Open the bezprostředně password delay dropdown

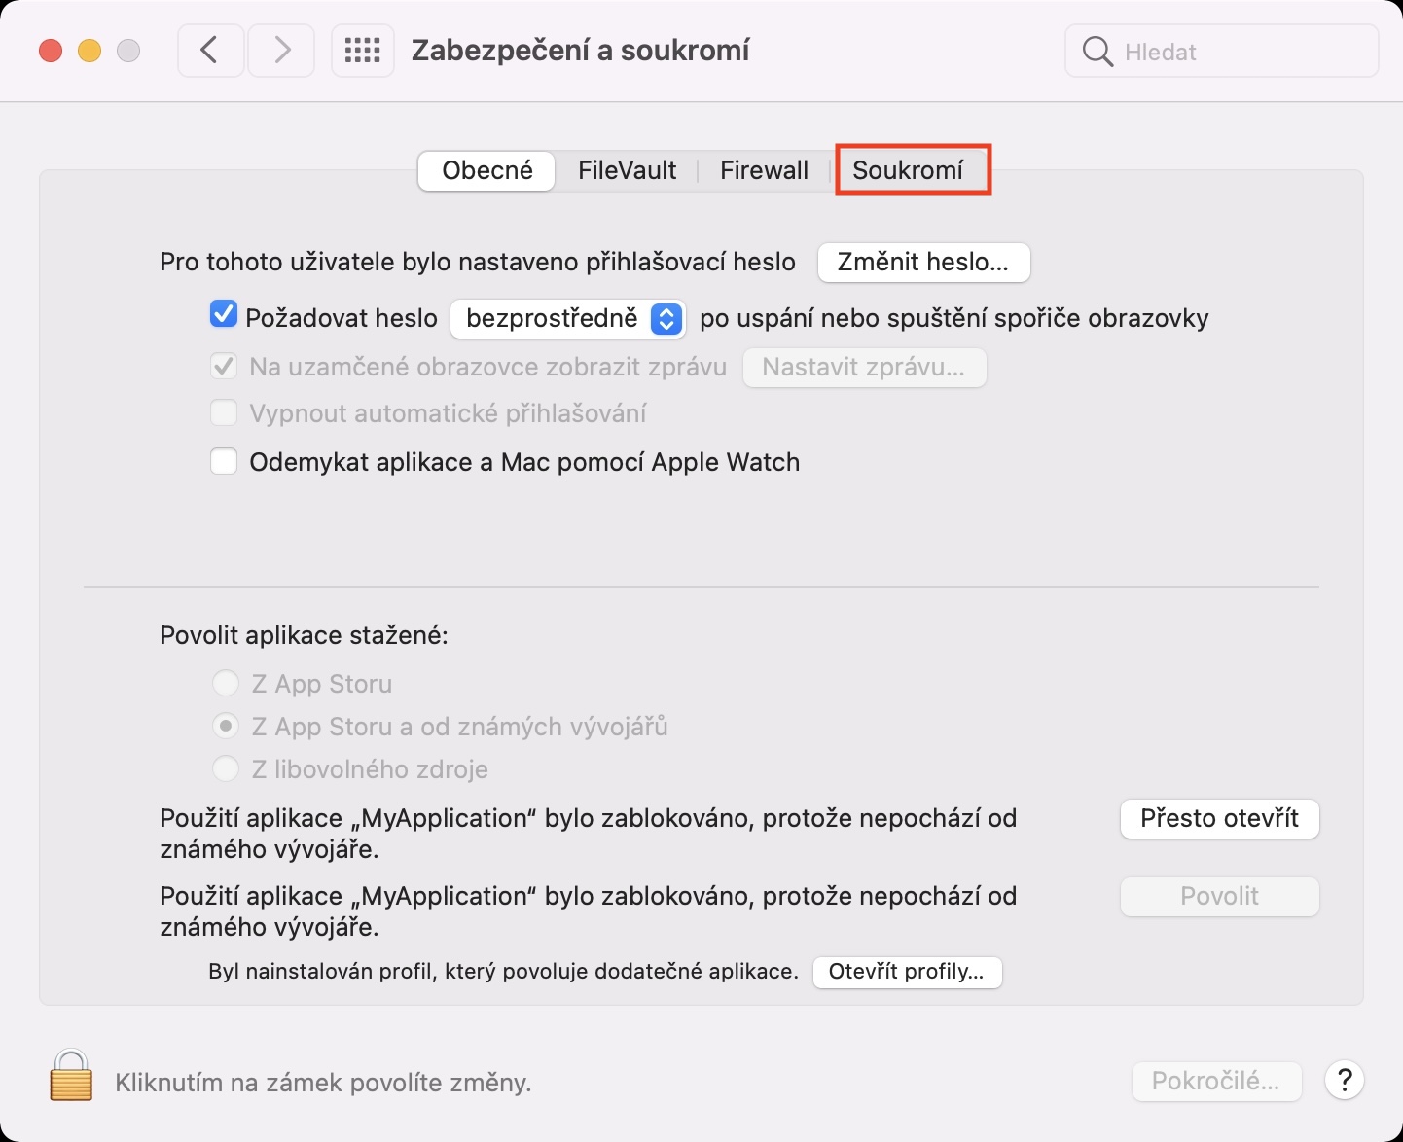(x=567, y=318)
